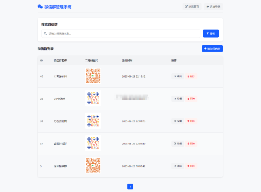The height and width of the screenshot is (192, 261).
Task: Click the QR code image for VIP交流群
Action: tap(93, 98)
